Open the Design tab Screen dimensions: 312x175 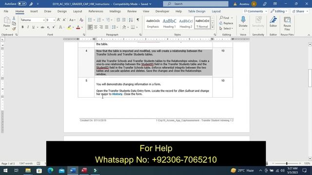[x=62, y=11]
